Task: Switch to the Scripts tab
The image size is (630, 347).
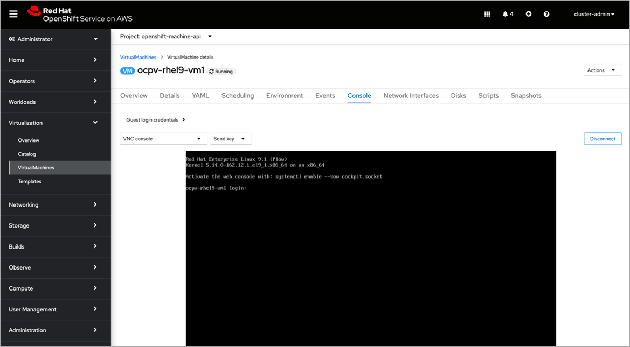Action: (x=488, y=95)
